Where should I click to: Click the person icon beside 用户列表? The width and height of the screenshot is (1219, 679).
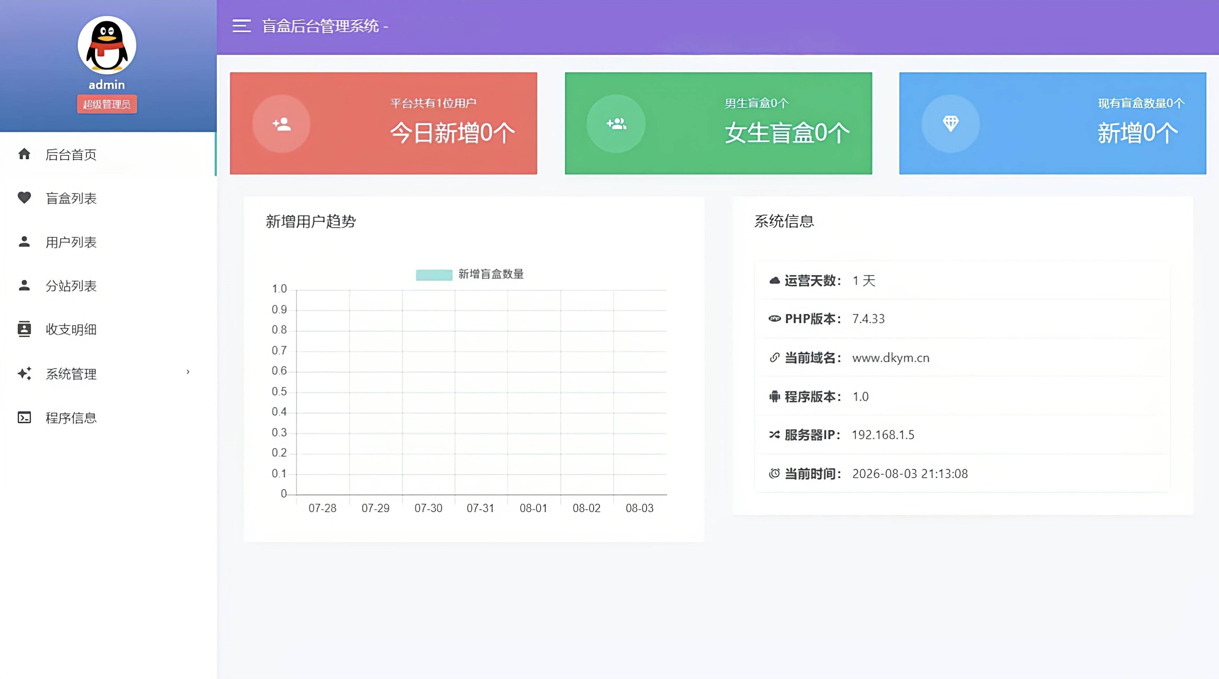(x=24, y=241)
